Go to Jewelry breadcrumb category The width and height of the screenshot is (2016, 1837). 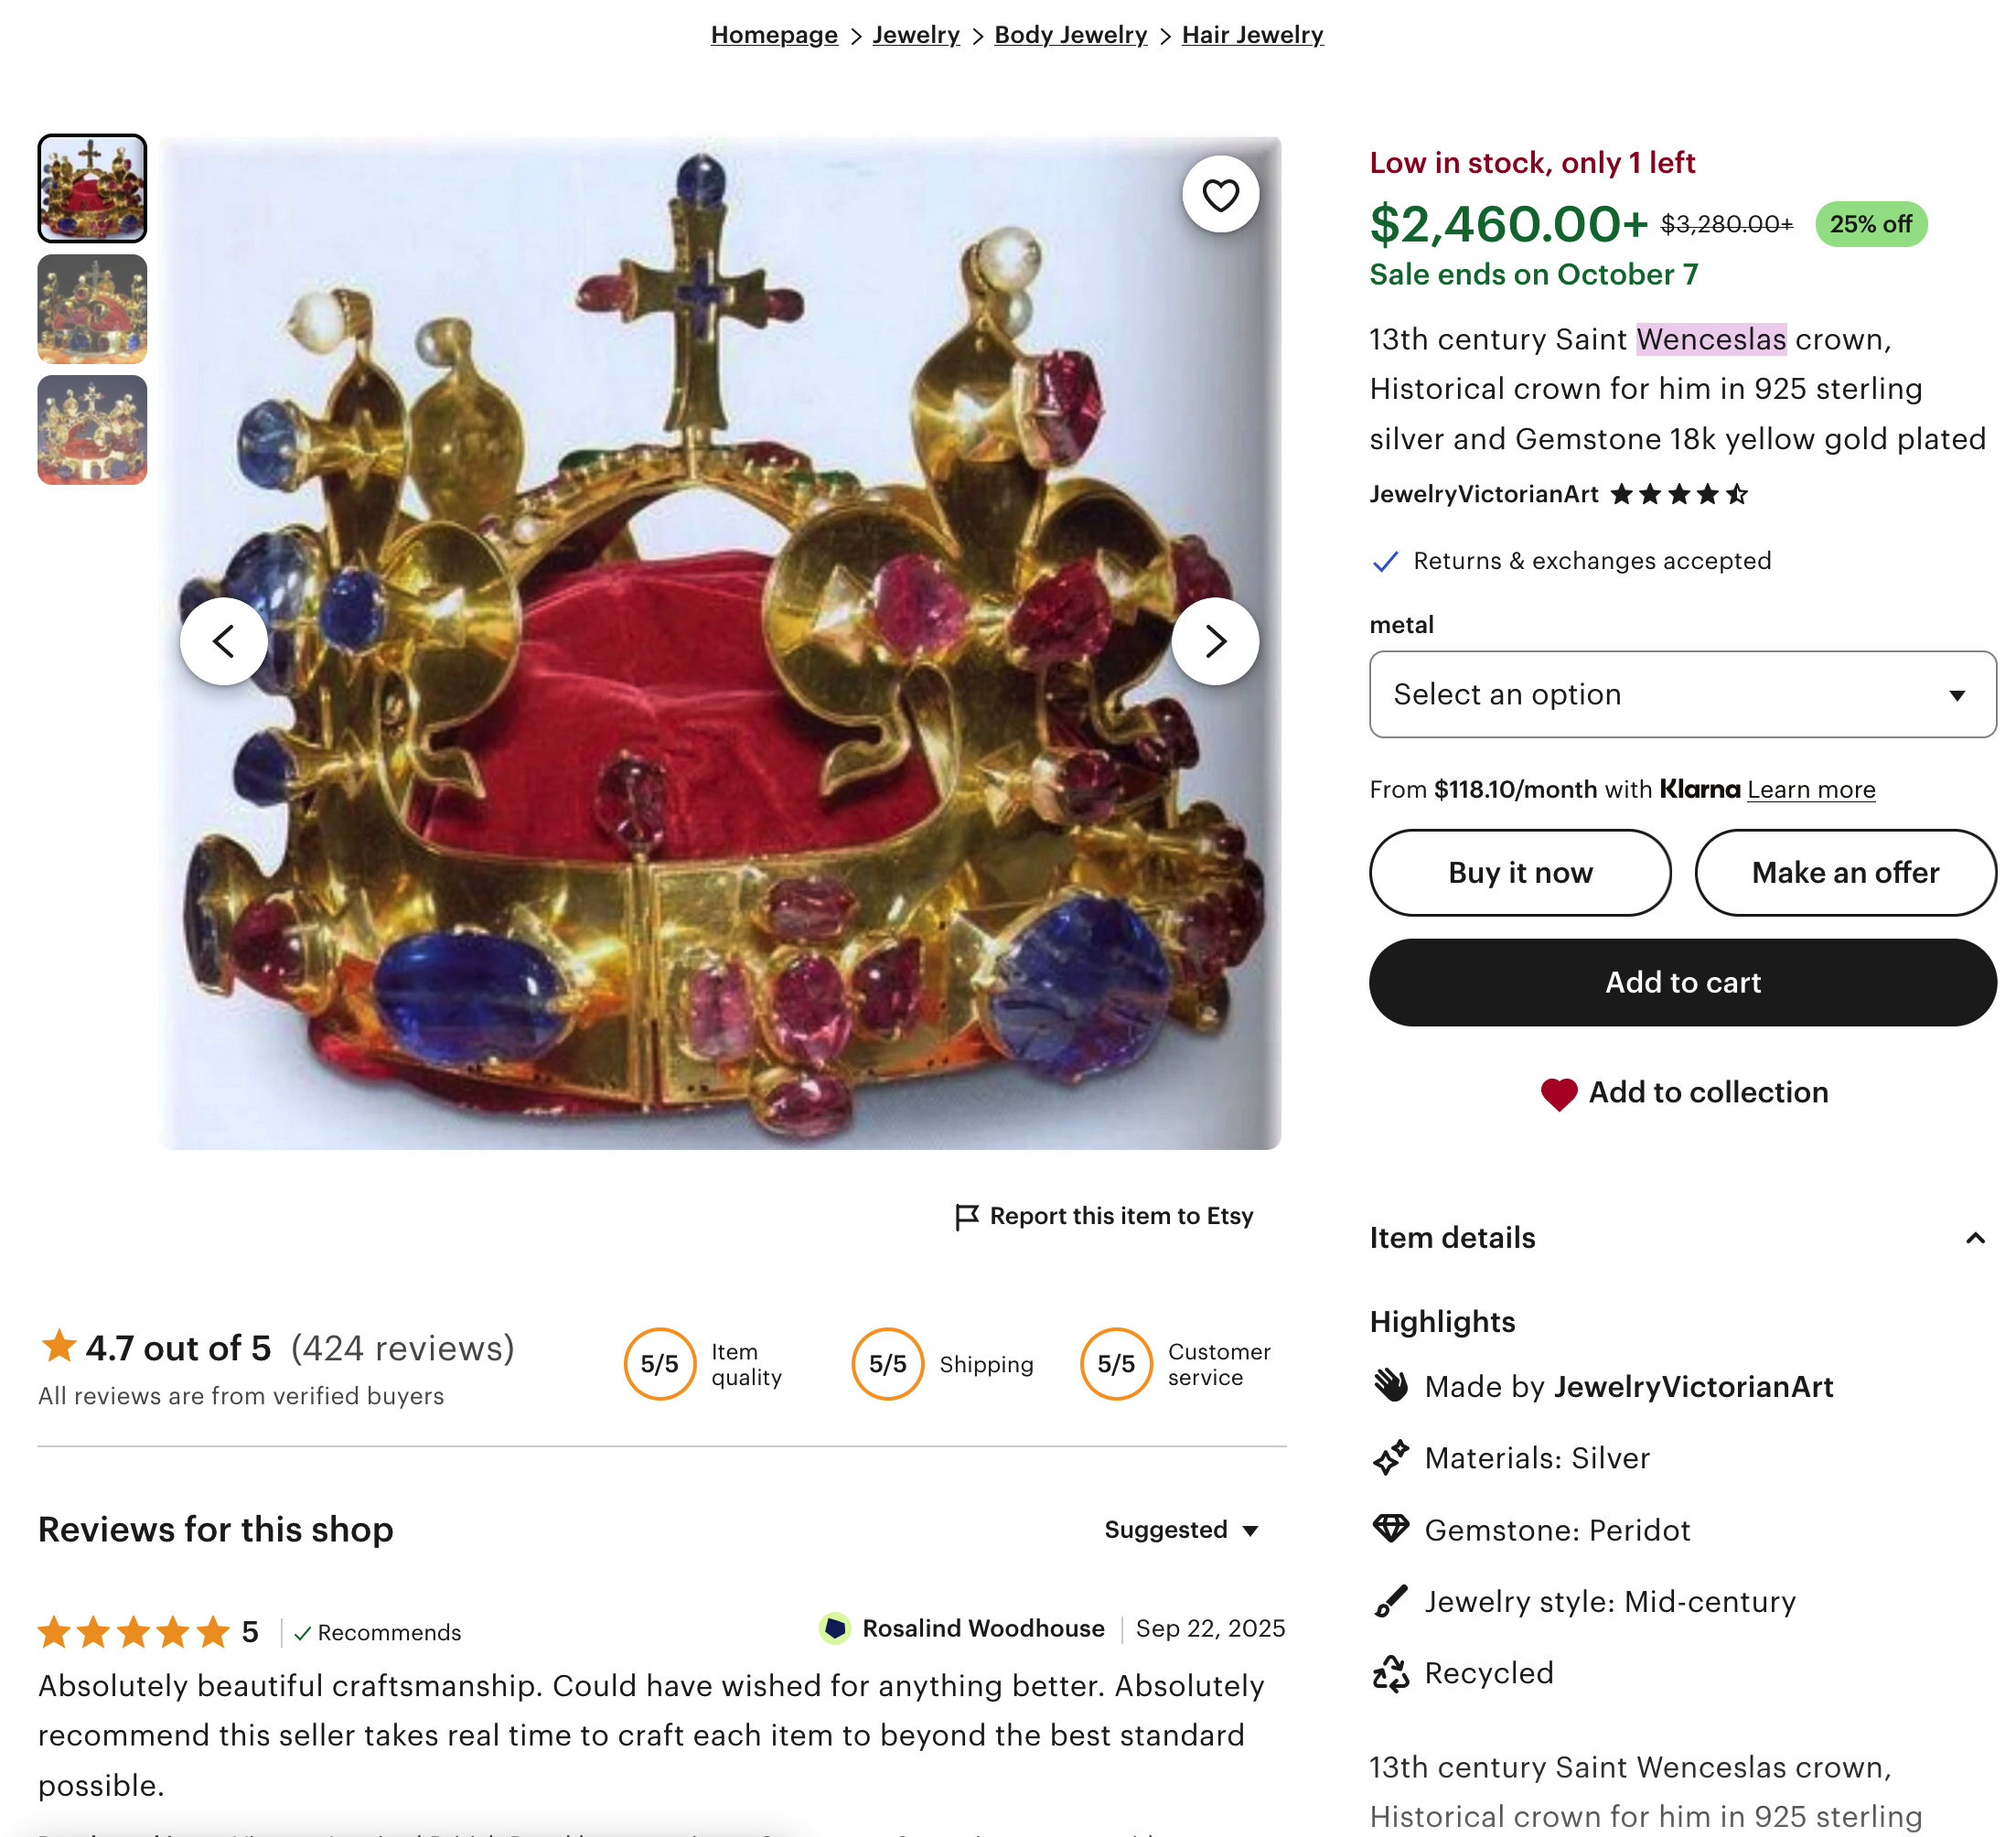[x=915, y=35]
